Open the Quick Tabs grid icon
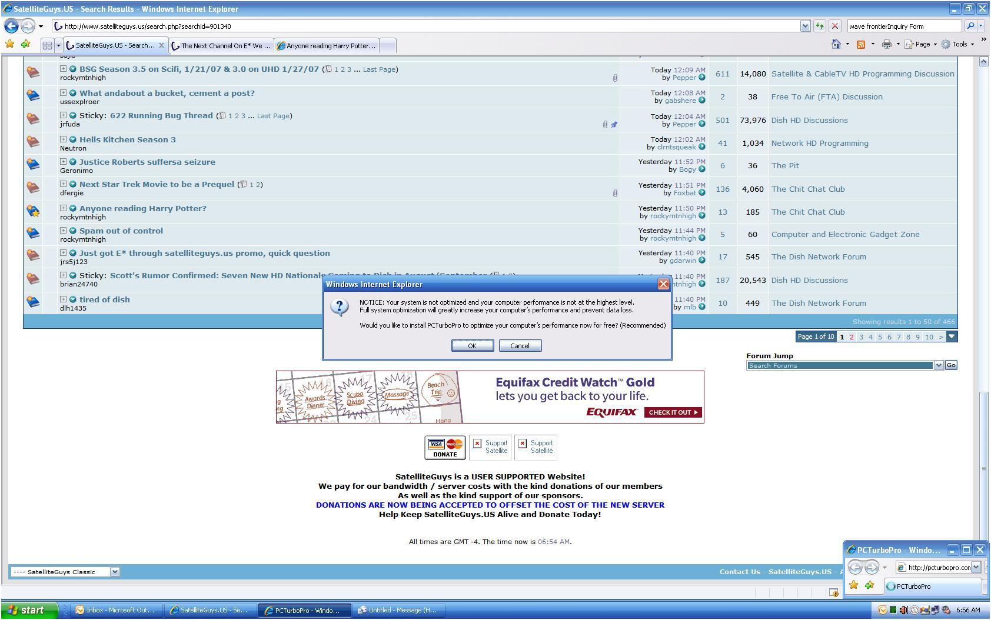 pyautogui.click(x=48, y=45)
